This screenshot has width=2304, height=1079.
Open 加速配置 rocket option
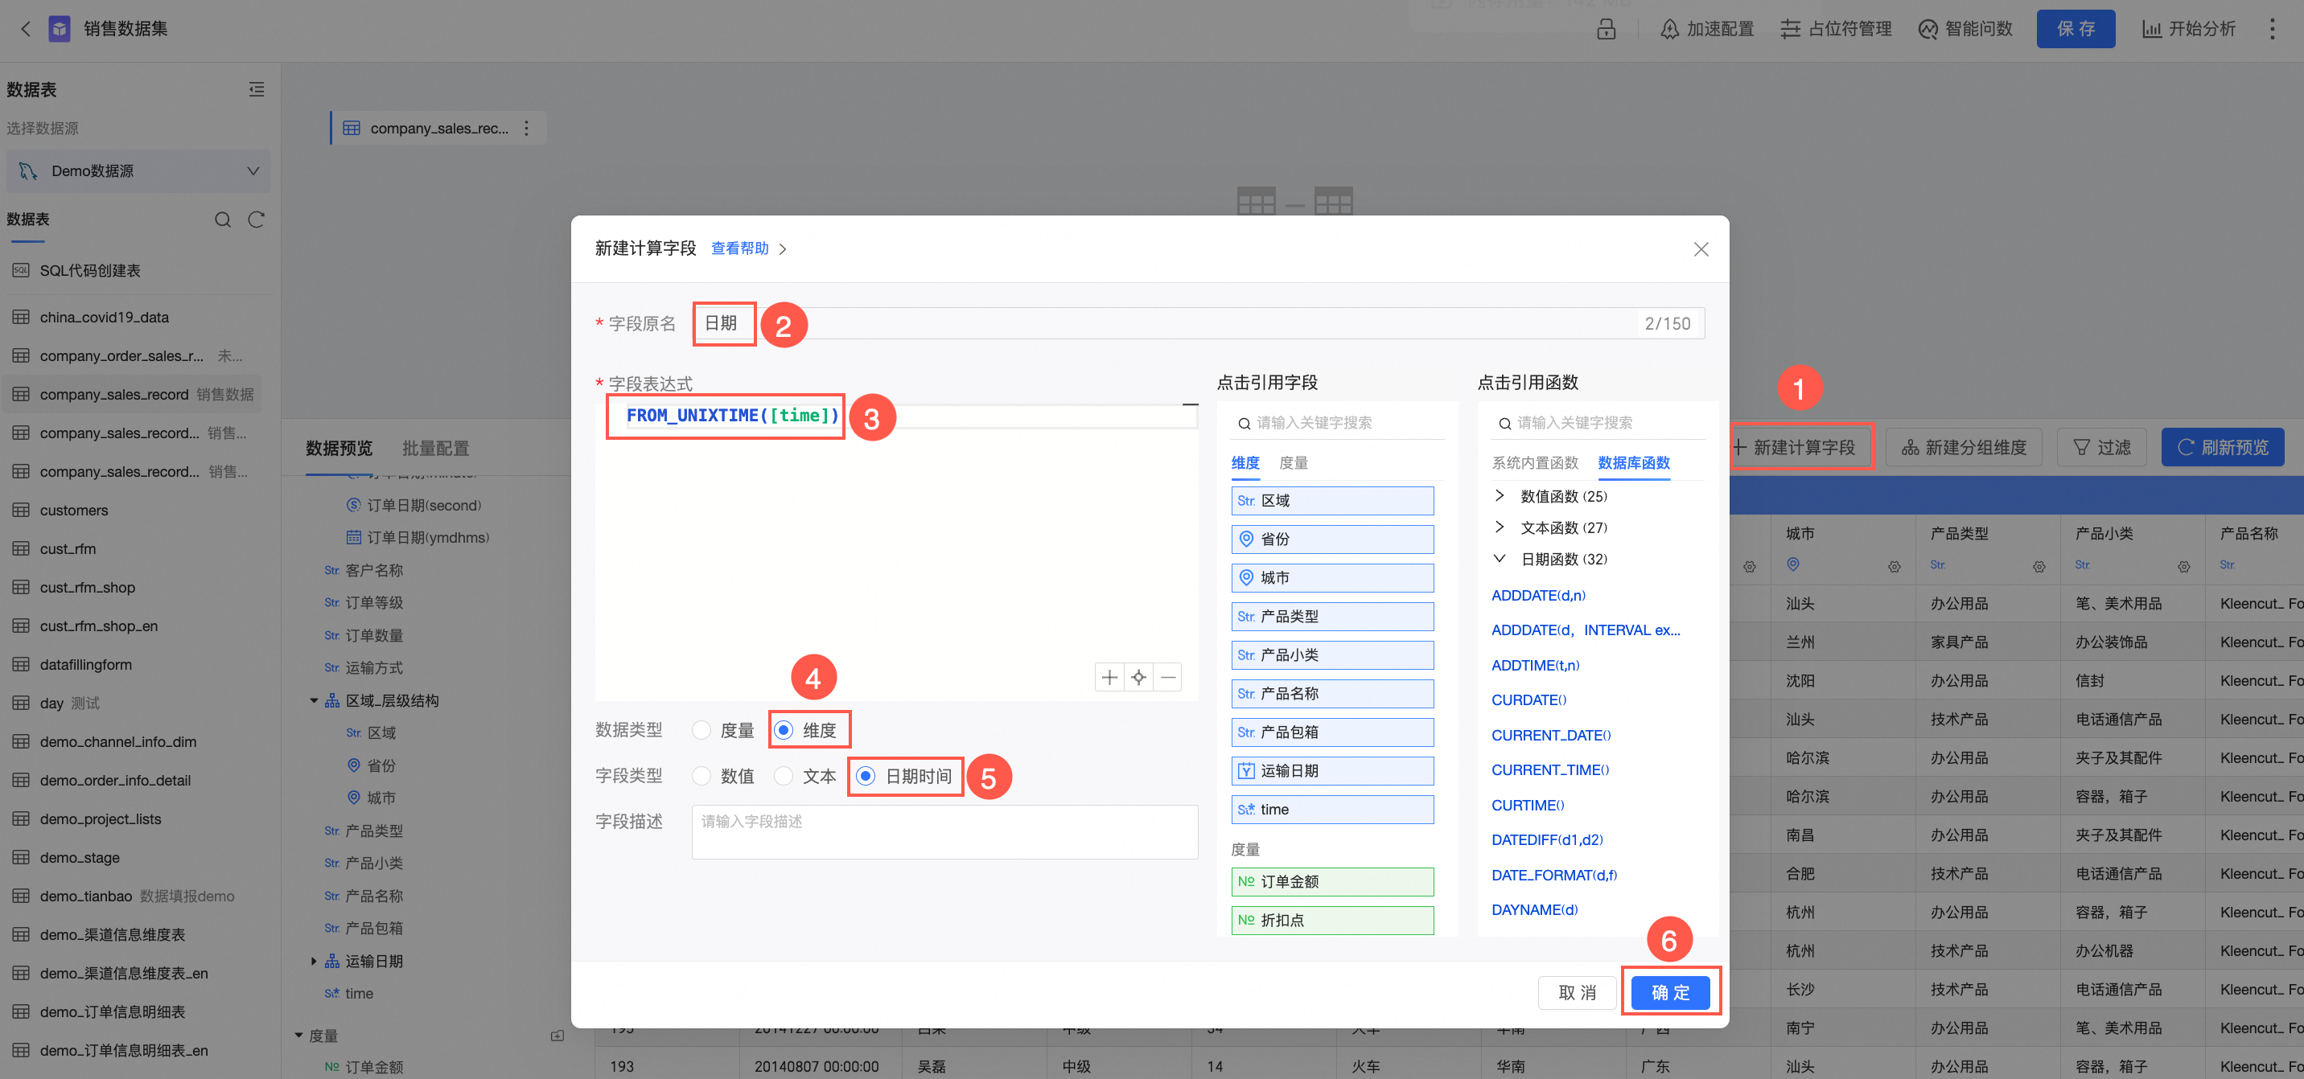click(x=1706, y=29)
